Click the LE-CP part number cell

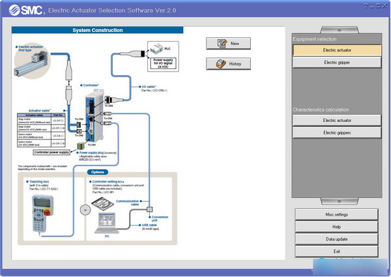click(x=58, y=121)
